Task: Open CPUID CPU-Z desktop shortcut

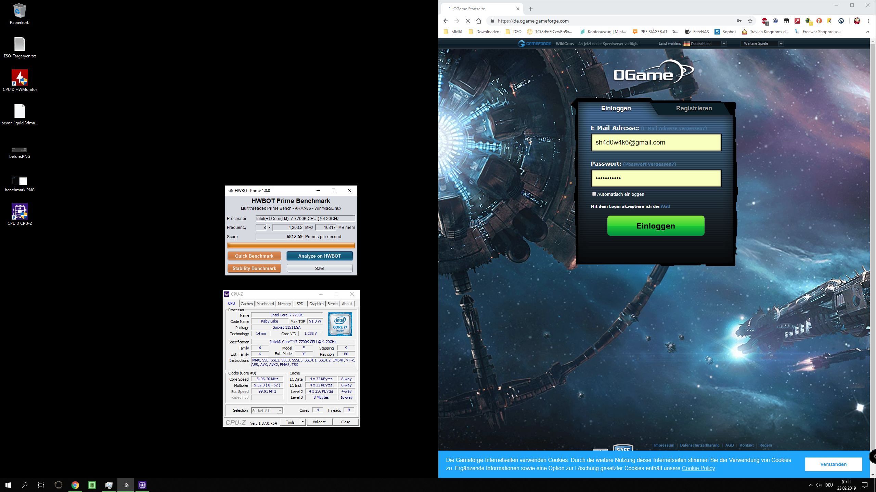Action: pos(20,215)
